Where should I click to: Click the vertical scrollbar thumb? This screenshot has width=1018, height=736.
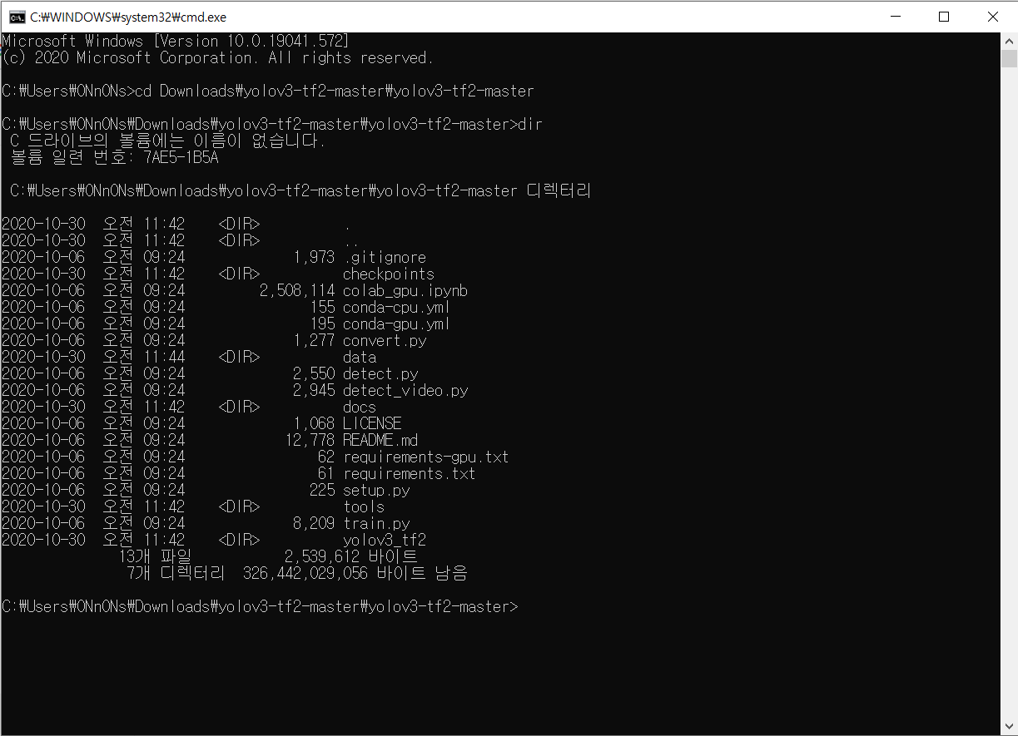1009,58
